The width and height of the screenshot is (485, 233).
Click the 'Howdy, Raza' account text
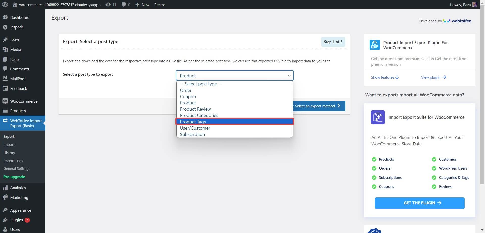point(460,5)
